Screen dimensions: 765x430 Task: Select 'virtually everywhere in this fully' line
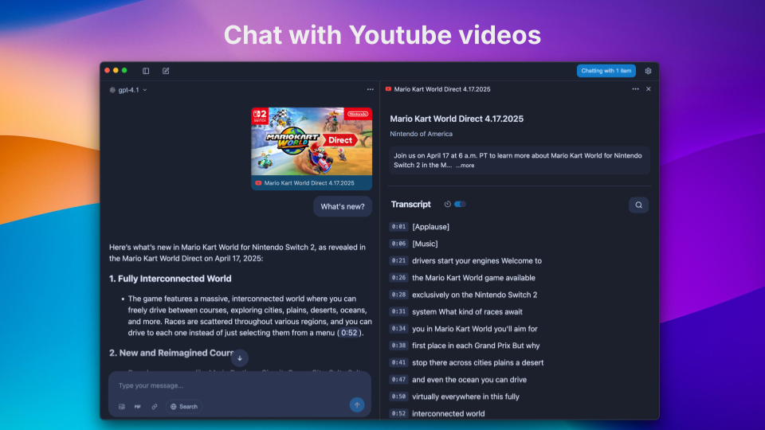(465, 397)
